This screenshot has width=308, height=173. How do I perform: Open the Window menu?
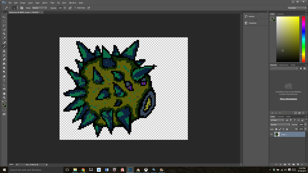coord(73,3)
